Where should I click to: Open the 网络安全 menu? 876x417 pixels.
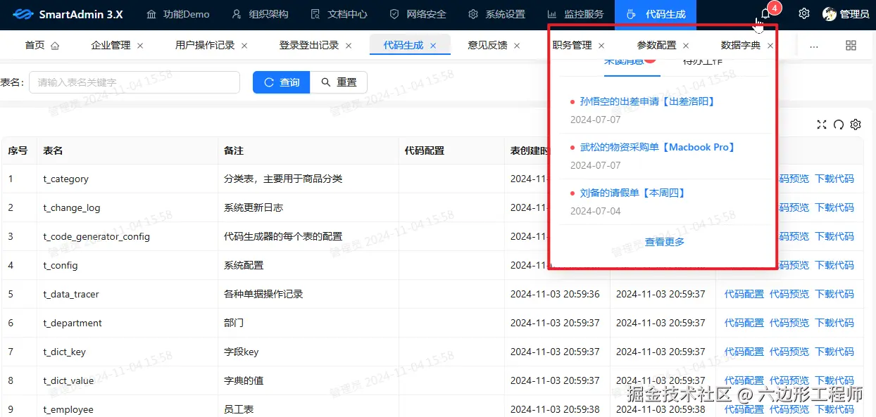point(418,14)
